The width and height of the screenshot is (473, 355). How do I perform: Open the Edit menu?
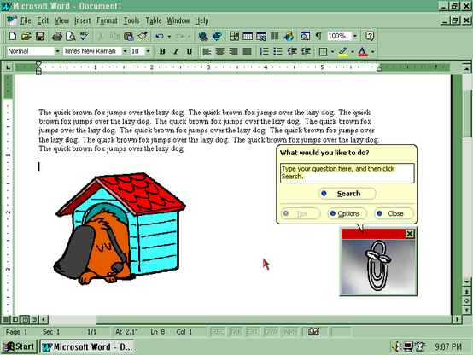pyautogui.click(x=43, y=20)
